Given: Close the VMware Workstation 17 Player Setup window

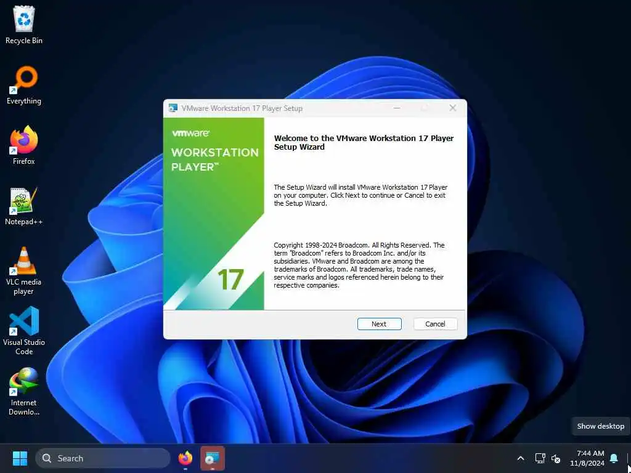Looking at the screenshot, I should 453,108.
